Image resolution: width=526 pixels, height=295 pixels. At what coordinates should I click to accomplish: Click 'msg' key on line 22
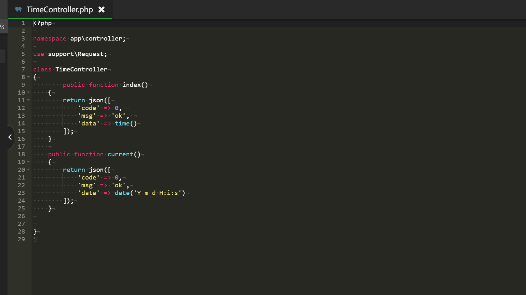87,185
